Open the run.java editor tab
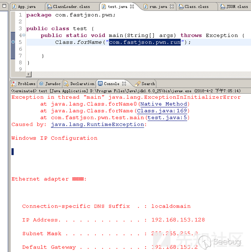Viewport: 251px width, 252px height. click(158, 7)
